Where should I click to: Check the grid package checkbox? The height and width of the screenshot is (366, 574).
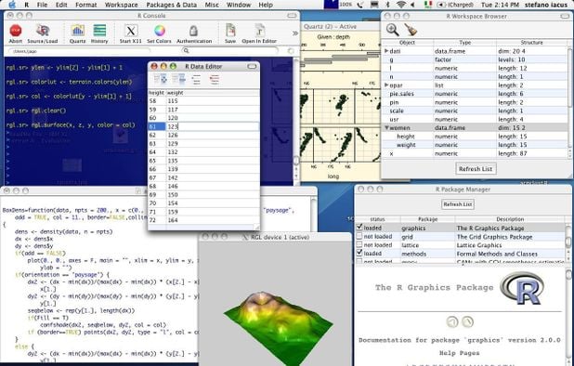pyautogui.click(x=359, y=236)
